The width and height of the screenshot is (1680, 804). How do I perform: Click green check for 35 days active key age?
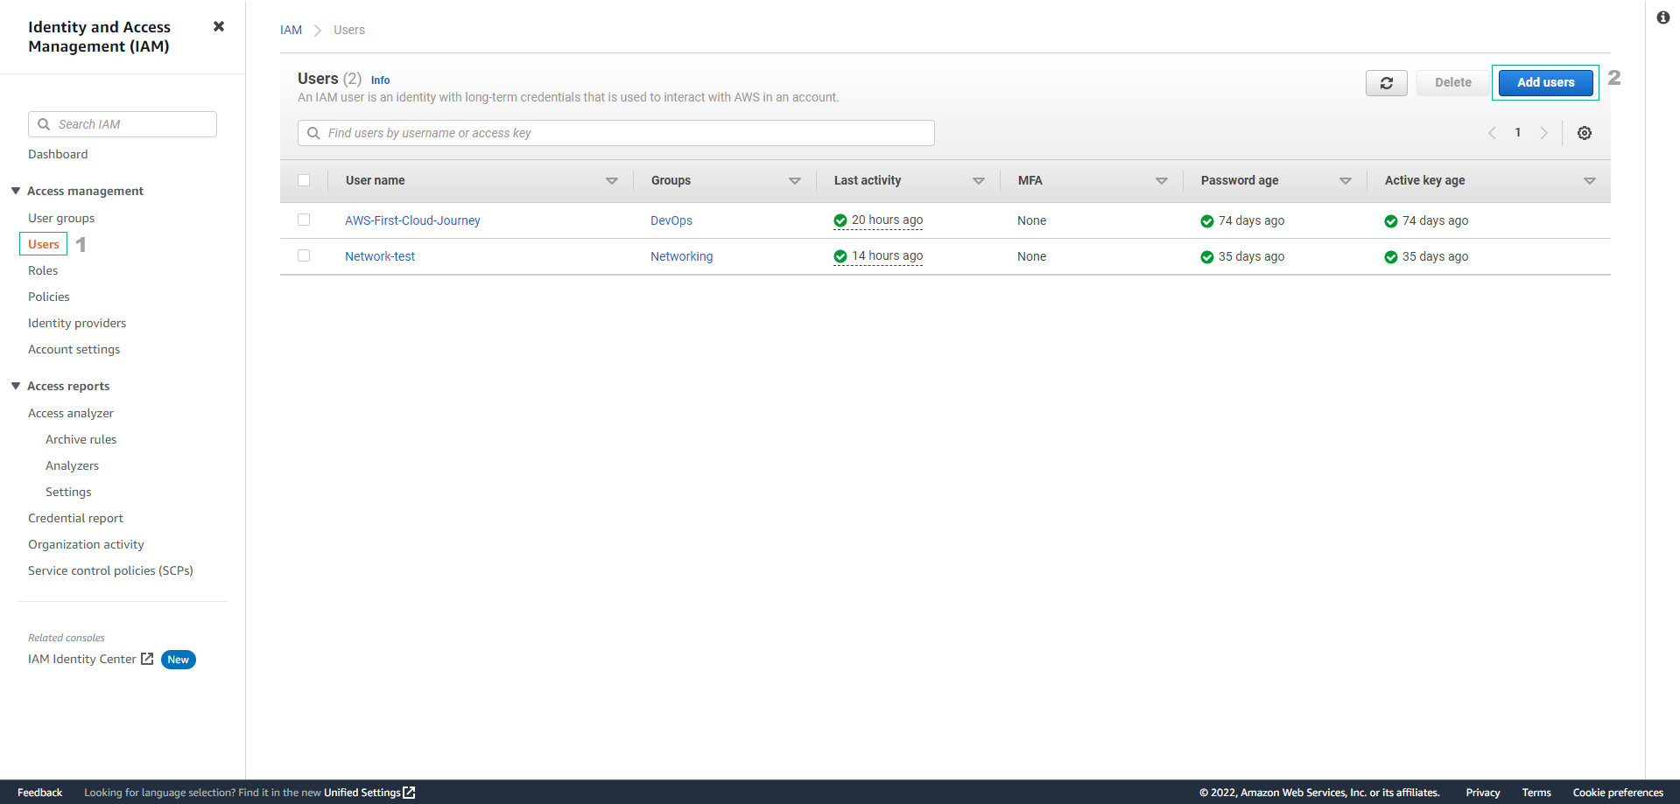click(x=1391, y=257)
